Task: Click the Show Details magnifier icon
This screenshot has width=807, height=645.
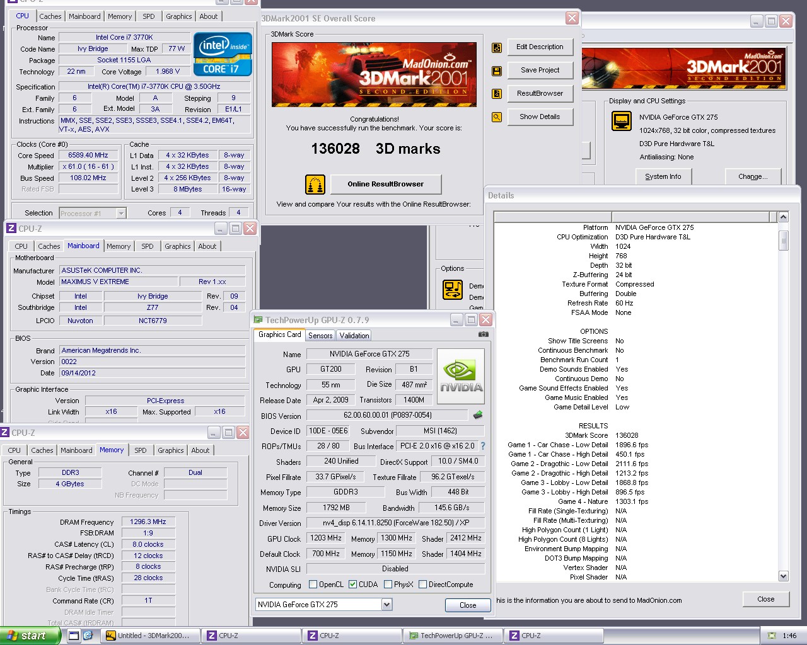Action: (497, 117)
